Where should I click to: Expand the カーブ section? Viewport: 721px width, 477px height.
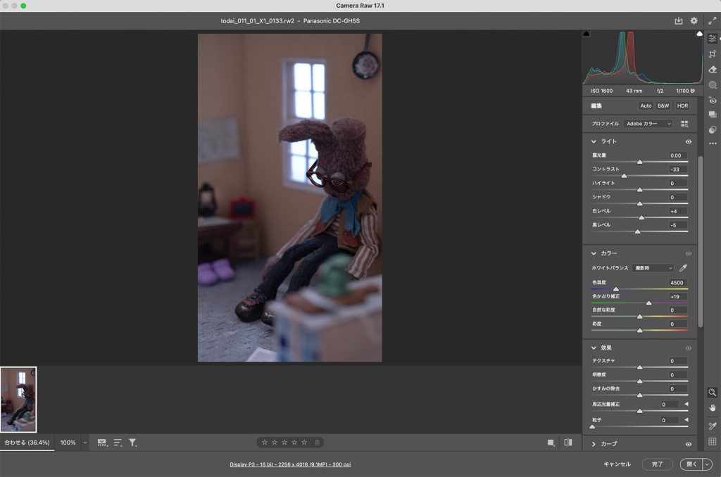(x=594, y=444)
